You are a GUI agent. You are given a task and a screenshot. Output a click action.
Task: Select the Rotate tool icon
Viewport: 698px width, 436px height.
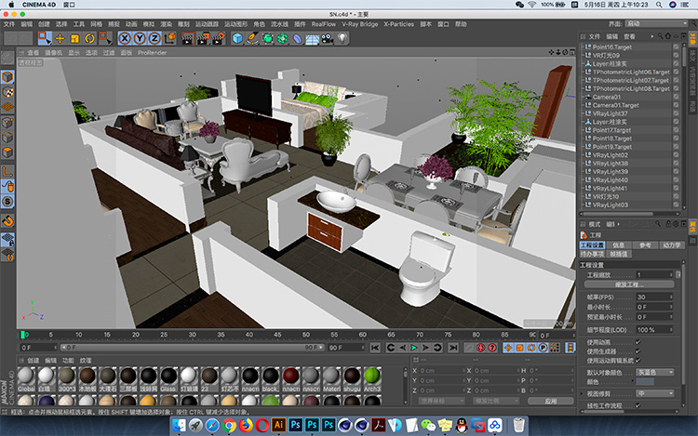[x=90, y=39]
